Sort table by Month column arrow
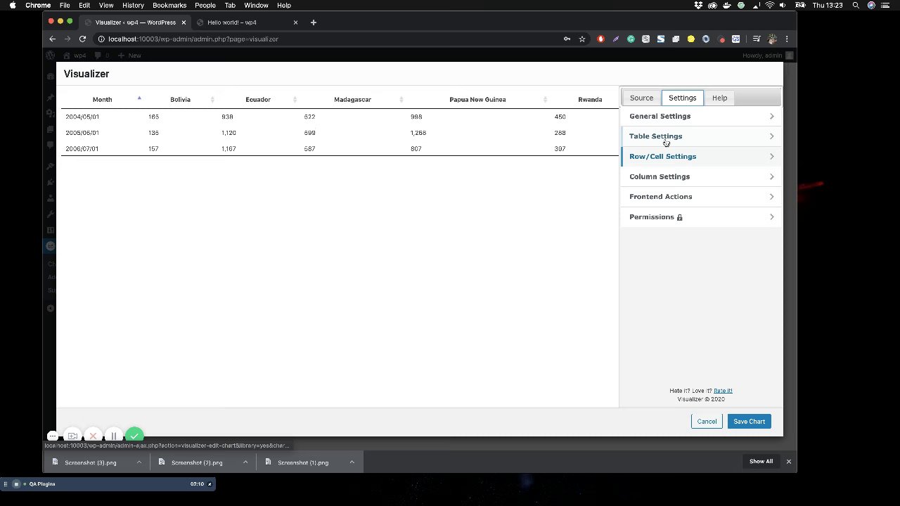Image resolution: width=900 pixels, height=506 pixels. (139, 99)
